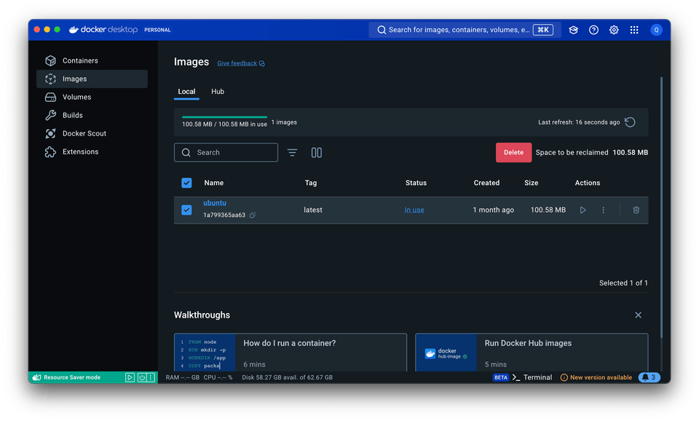Click the Resource Saver mode whale icon
The width and height of the screenshot is (699, 421).
37,377
